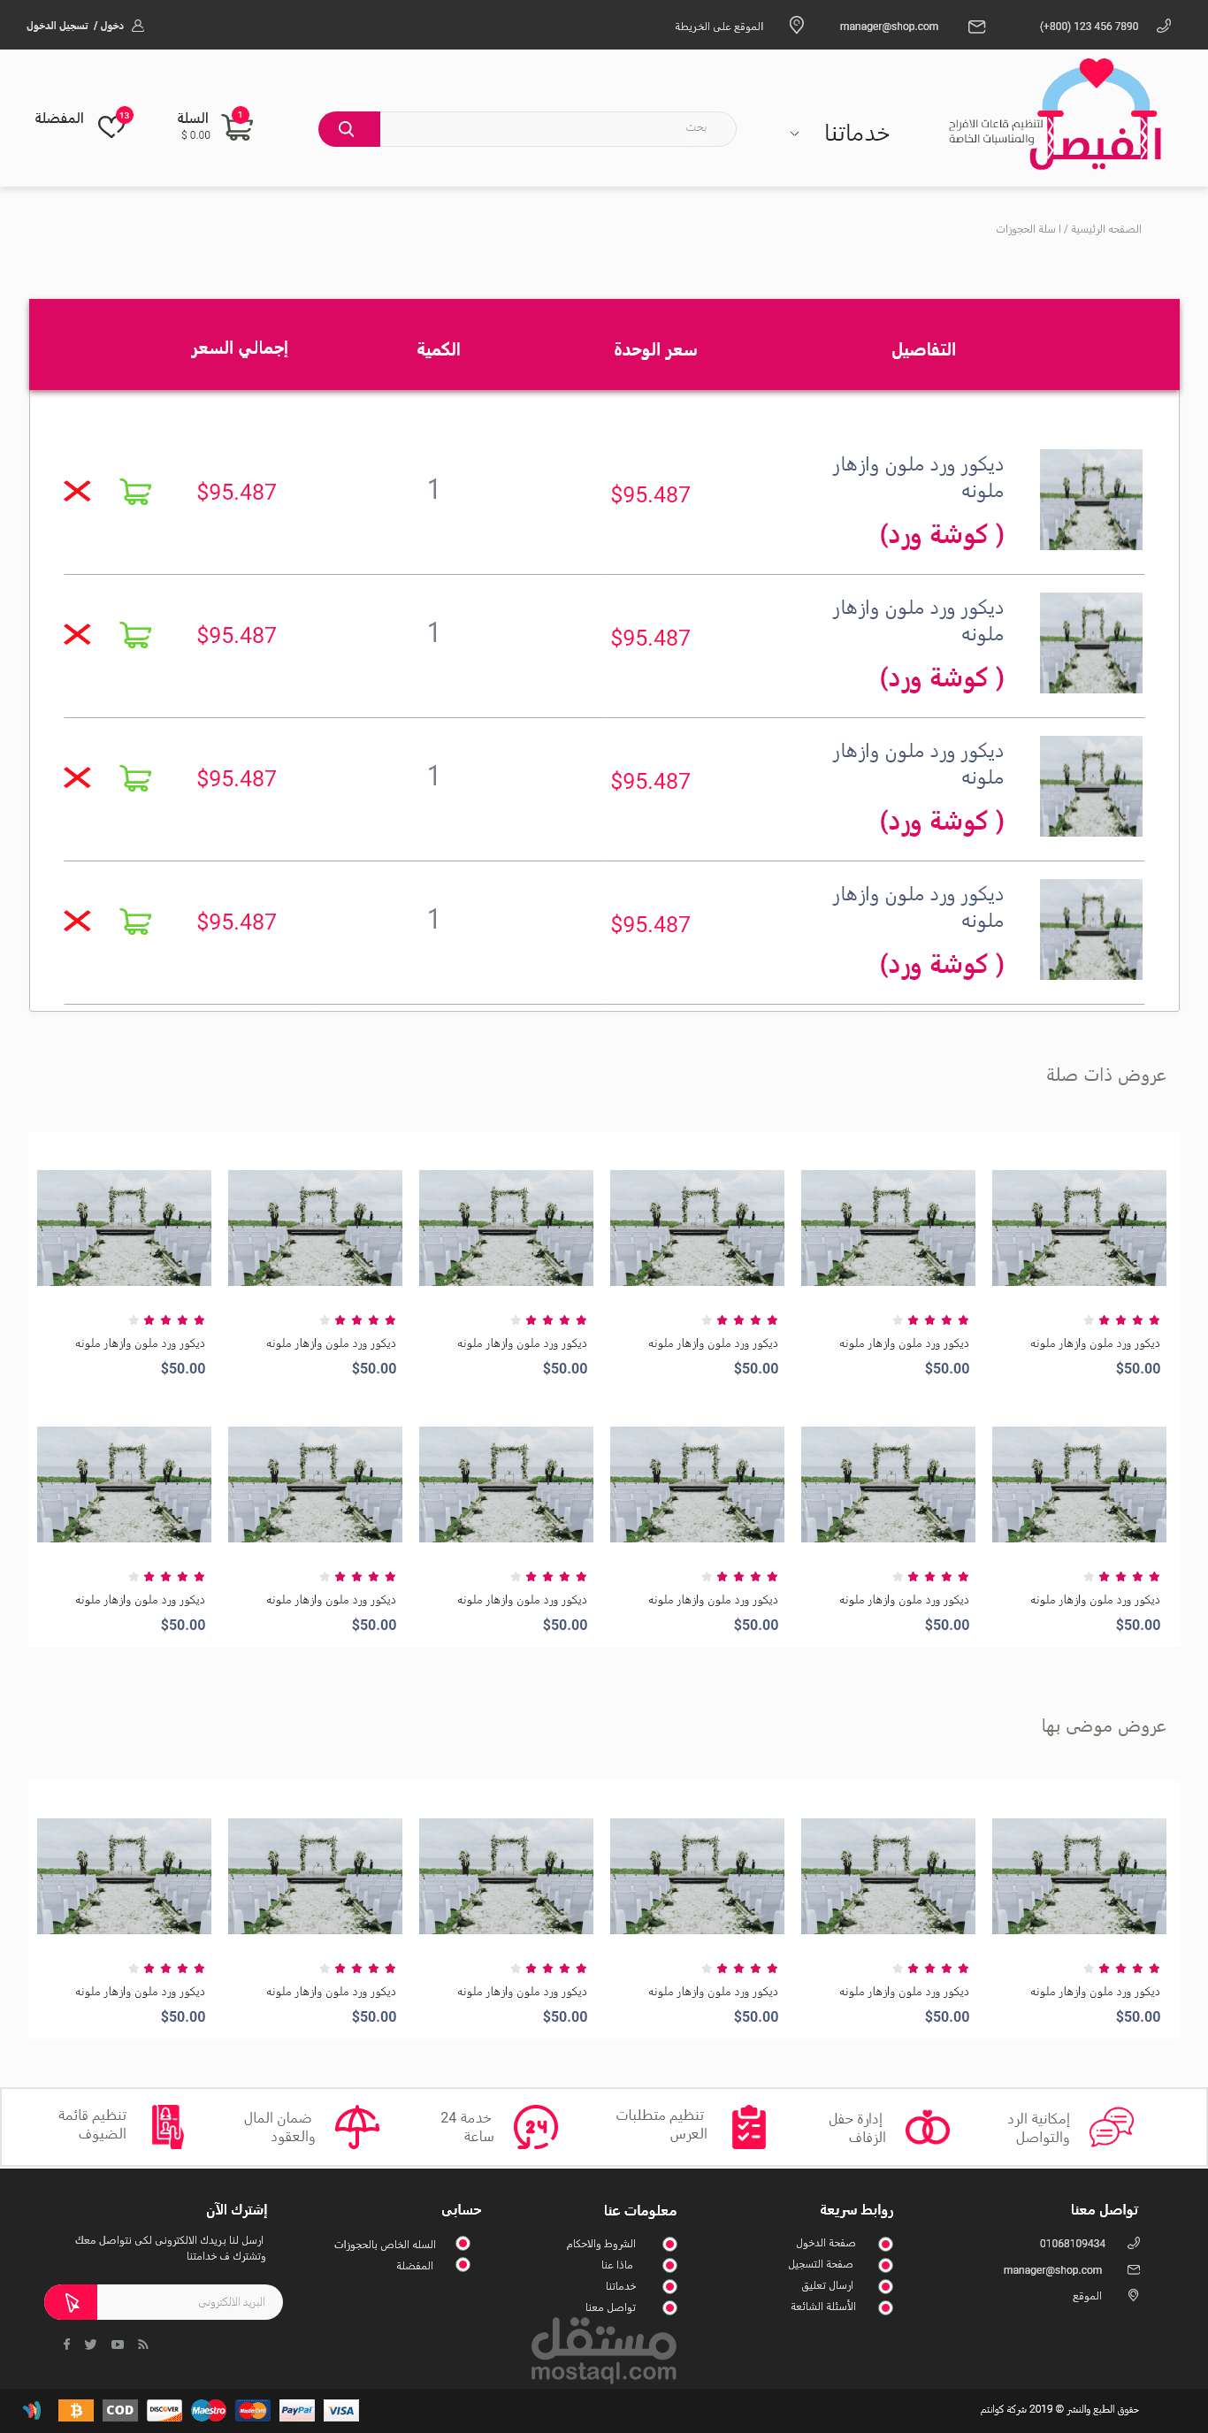Click the تسجيل الدخول link in top bar

(57, 26)
